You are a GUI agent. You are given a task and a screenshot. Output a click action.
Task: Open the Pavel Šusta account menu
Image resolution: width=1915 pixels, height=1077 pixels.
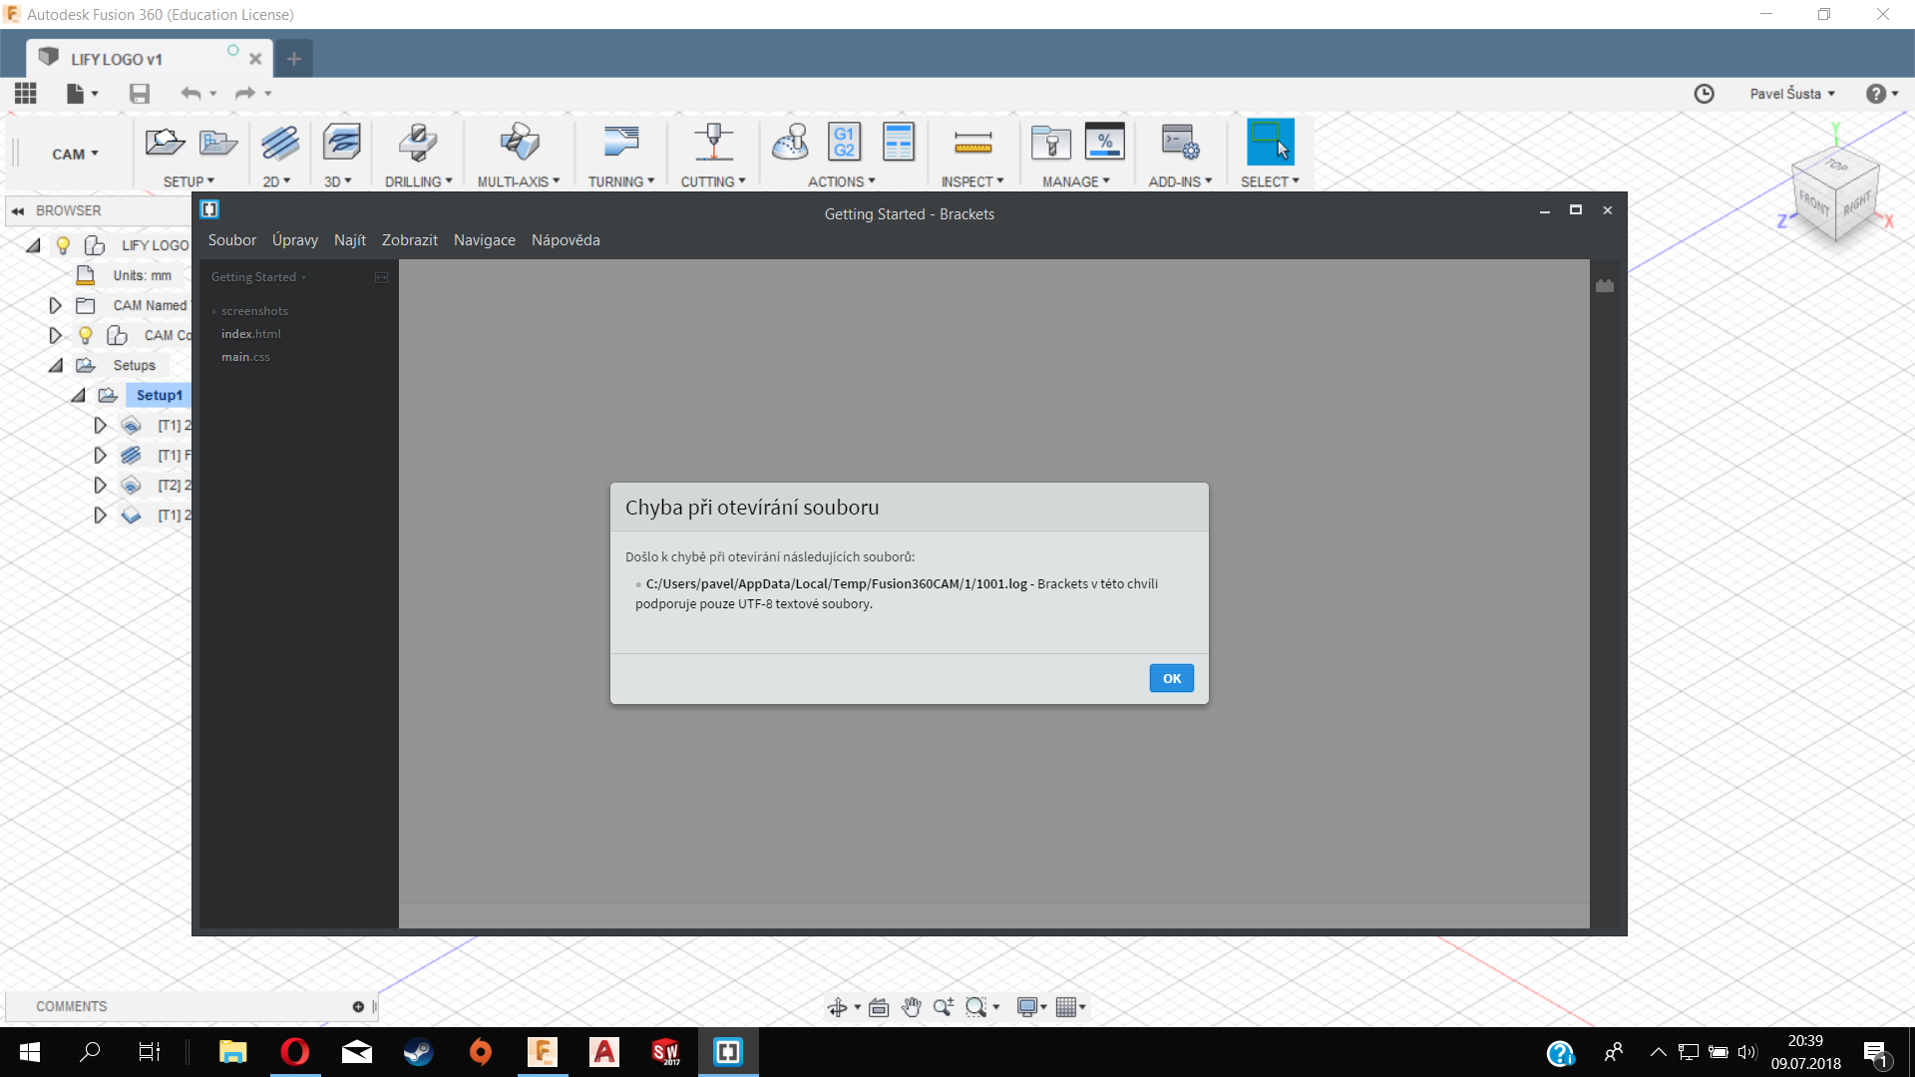(x=1792, y=94)
